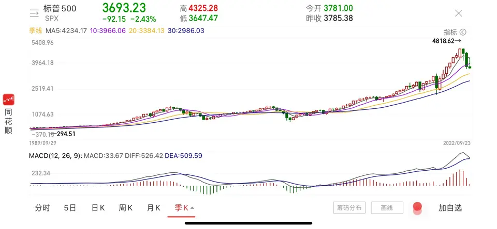Screen dimensions: 497x229
Task: Click the previous close 3785.38
Action: [x=338, y=19]
